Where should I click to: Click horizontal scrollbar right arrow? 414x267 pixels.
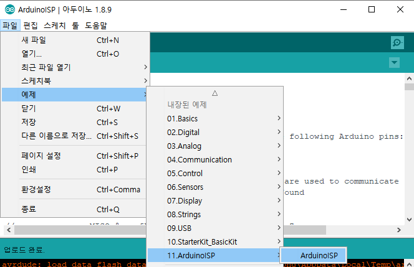(398, 230)
